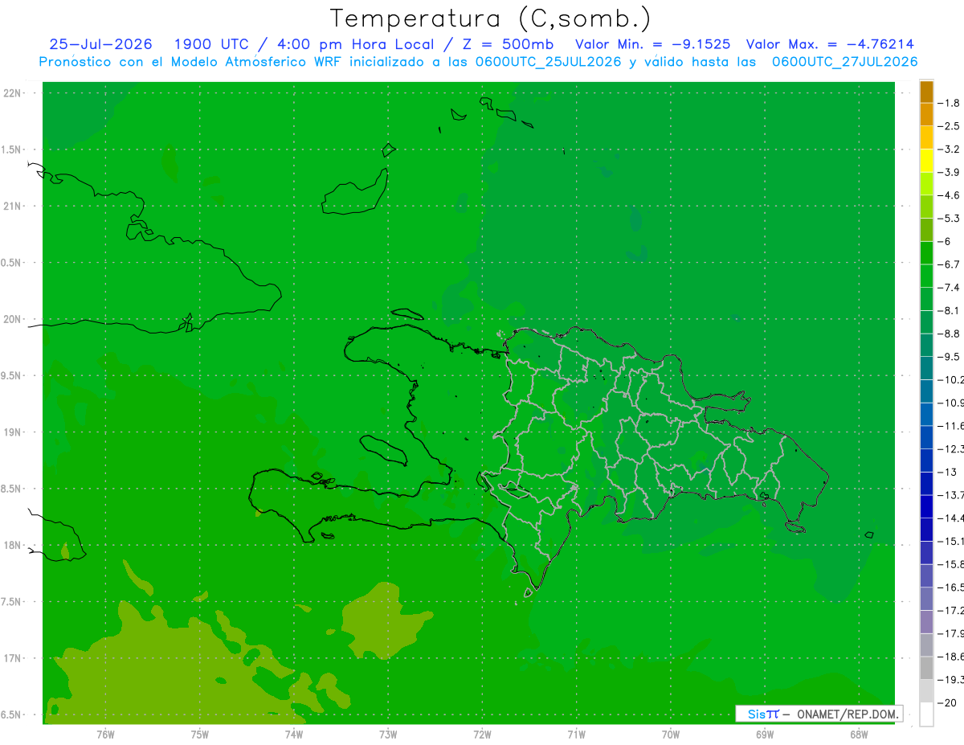Click the "-8.1" colorbar label
964x745 pixels.
[949, 310]
